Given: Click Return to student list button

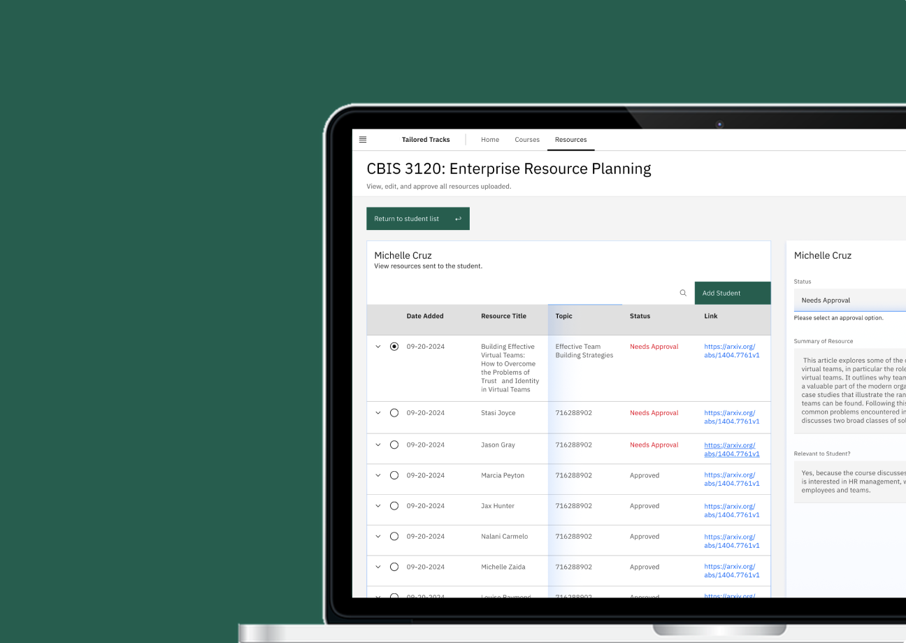Looking at the screenshot, I should point(418,219).
